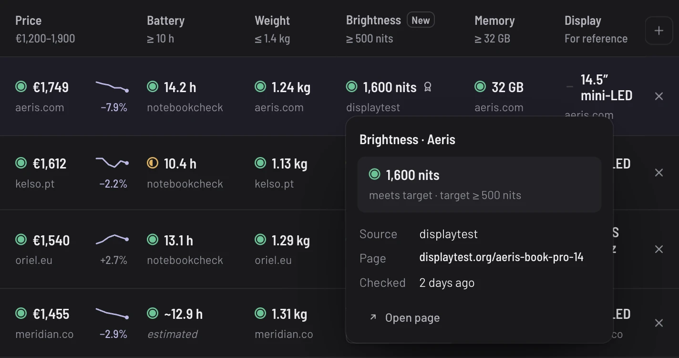679x358 pixels.
Task: Click displaytest source under 1,600 nits cell
Action: pyautogui.click(x=373, y=107)
